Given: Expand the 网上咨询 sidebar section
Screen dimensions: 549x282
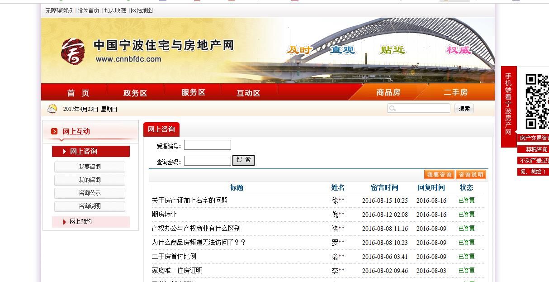Looking at the screenshot, I should coord(90,151).
